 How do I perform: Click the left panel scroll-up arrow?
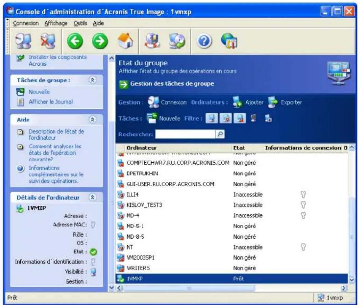(111, 58)
